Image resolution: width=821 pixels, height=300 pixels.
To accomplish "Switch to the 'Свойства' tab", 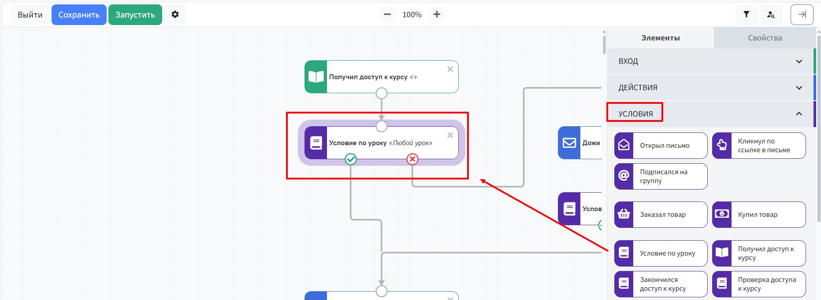I will [765, 38].
